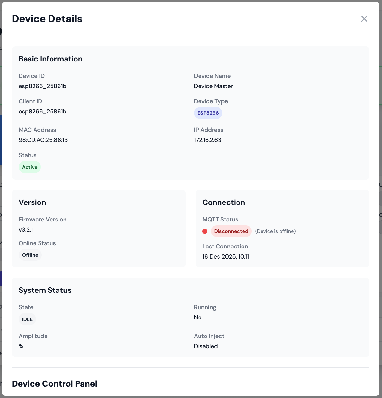This screenshot has width=382, height=398.
Task: Open the Device Control Panel section
Action: point(54,384)
